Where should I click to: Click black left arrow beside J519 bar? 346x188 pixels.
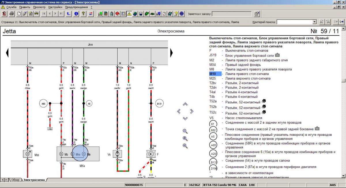coord(7,53)
